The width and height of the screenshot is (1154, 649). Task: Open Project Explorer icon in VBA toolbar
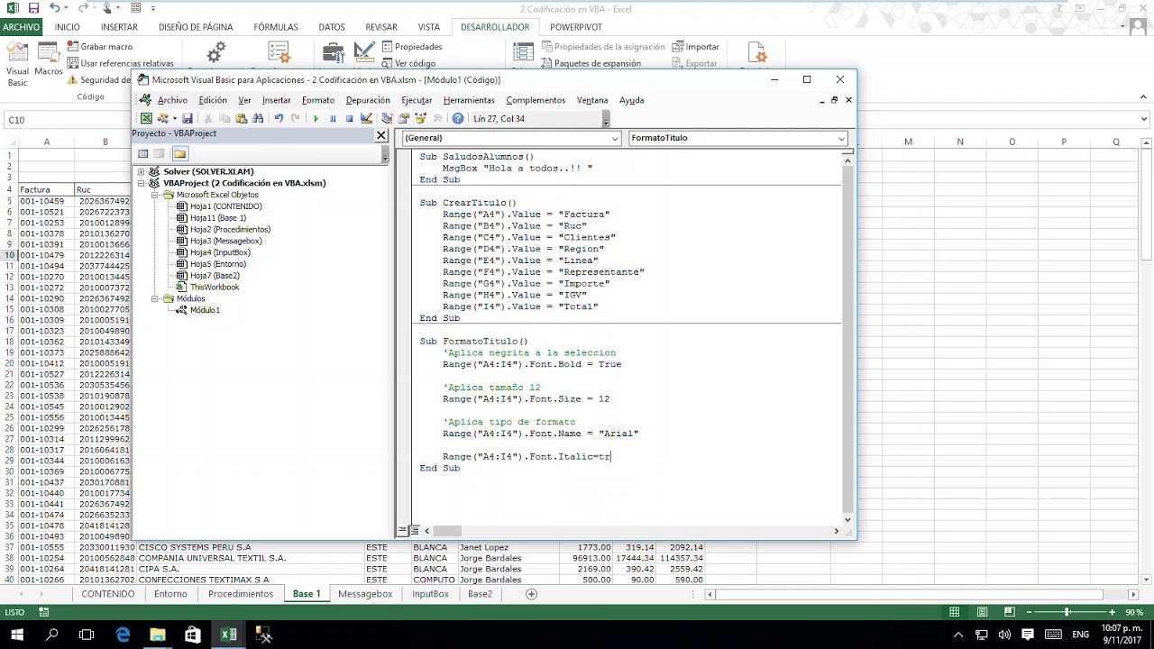[387, 118]
